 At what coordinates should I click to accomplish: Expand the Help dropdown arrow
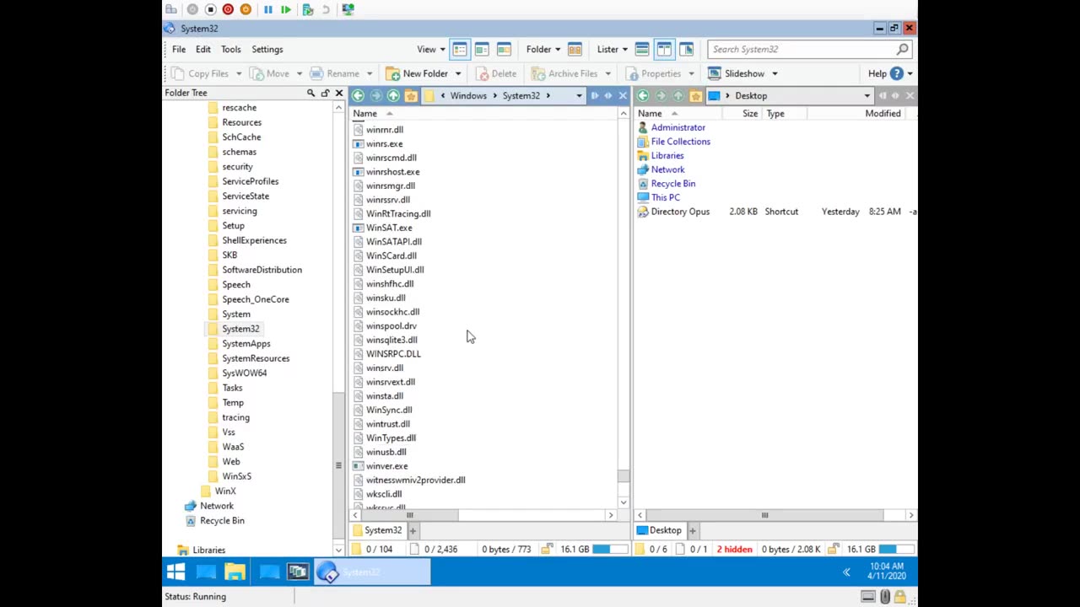(x=910, y=73)
